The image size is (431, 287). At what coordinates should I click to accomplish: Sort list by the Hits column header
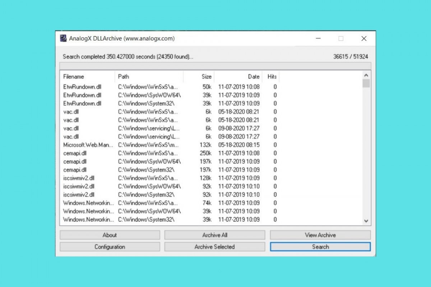point(271,76)
